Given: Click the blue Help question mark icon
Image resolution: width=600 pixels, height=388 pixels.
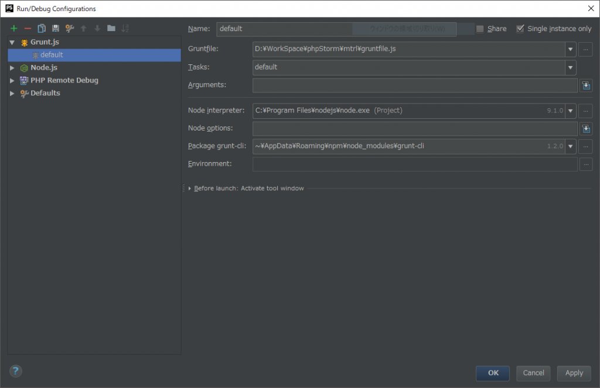Looking at the screenshot, I should click(x=16, y=371).
